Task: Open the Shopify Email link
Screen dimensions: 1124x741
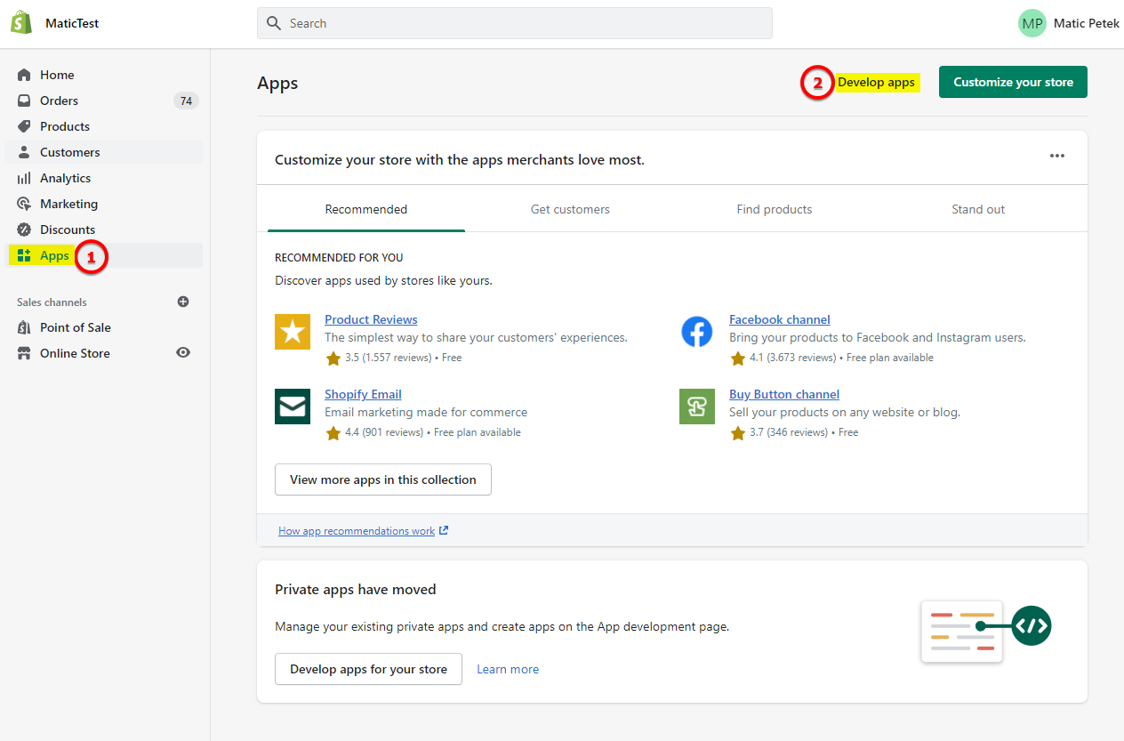Action: coord(363,394)
